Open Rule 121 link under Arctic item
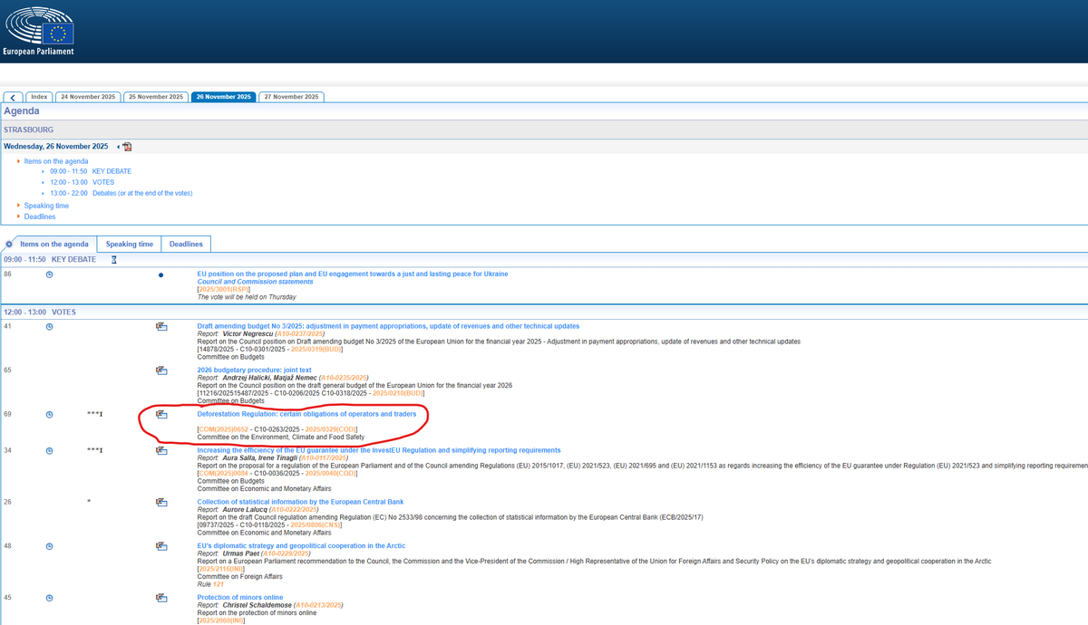1088x625 pixels. pyautogui.click(x=217, y=583)
